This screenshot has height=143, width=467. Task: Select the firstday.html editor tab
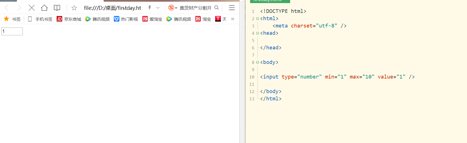tap(270, 1)
